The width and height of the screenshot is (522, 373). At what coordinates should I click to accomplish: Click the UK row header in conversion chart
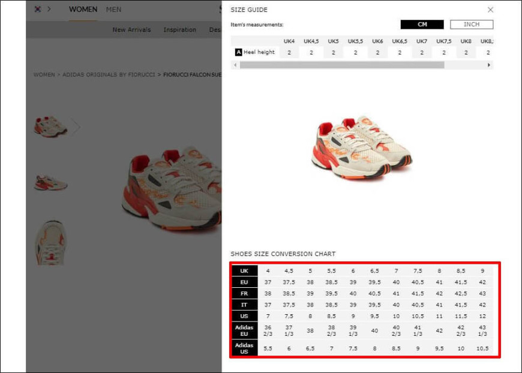[x=244, y=271]
